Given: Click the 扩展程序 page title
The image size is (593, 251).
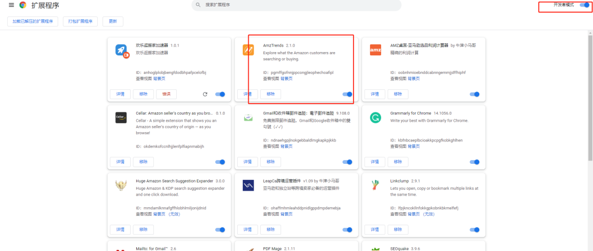Looking at the screenshot, I should click(x=45, y=5).
